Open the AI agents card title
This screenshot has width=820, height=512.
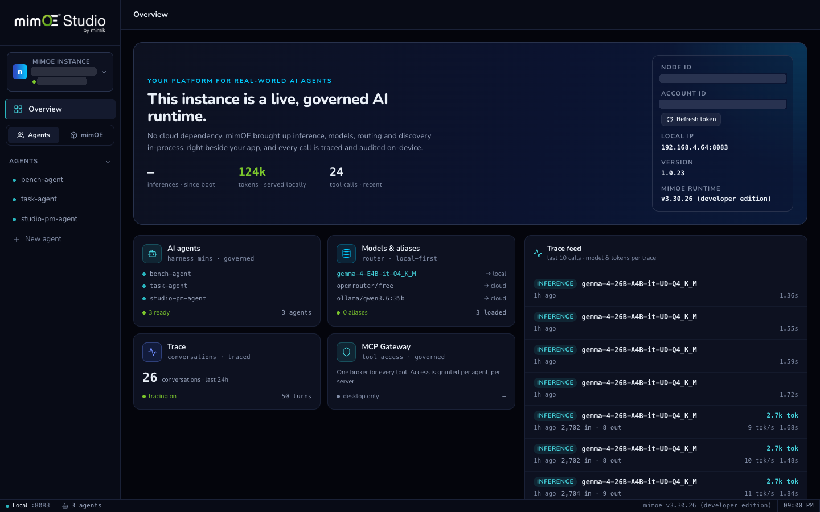coord(184,249)
